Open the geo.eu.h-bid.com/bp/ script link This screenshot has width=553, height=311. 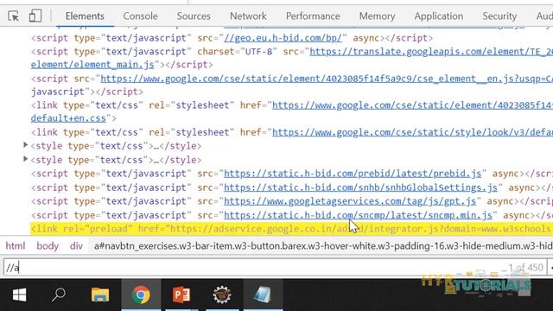283,38
